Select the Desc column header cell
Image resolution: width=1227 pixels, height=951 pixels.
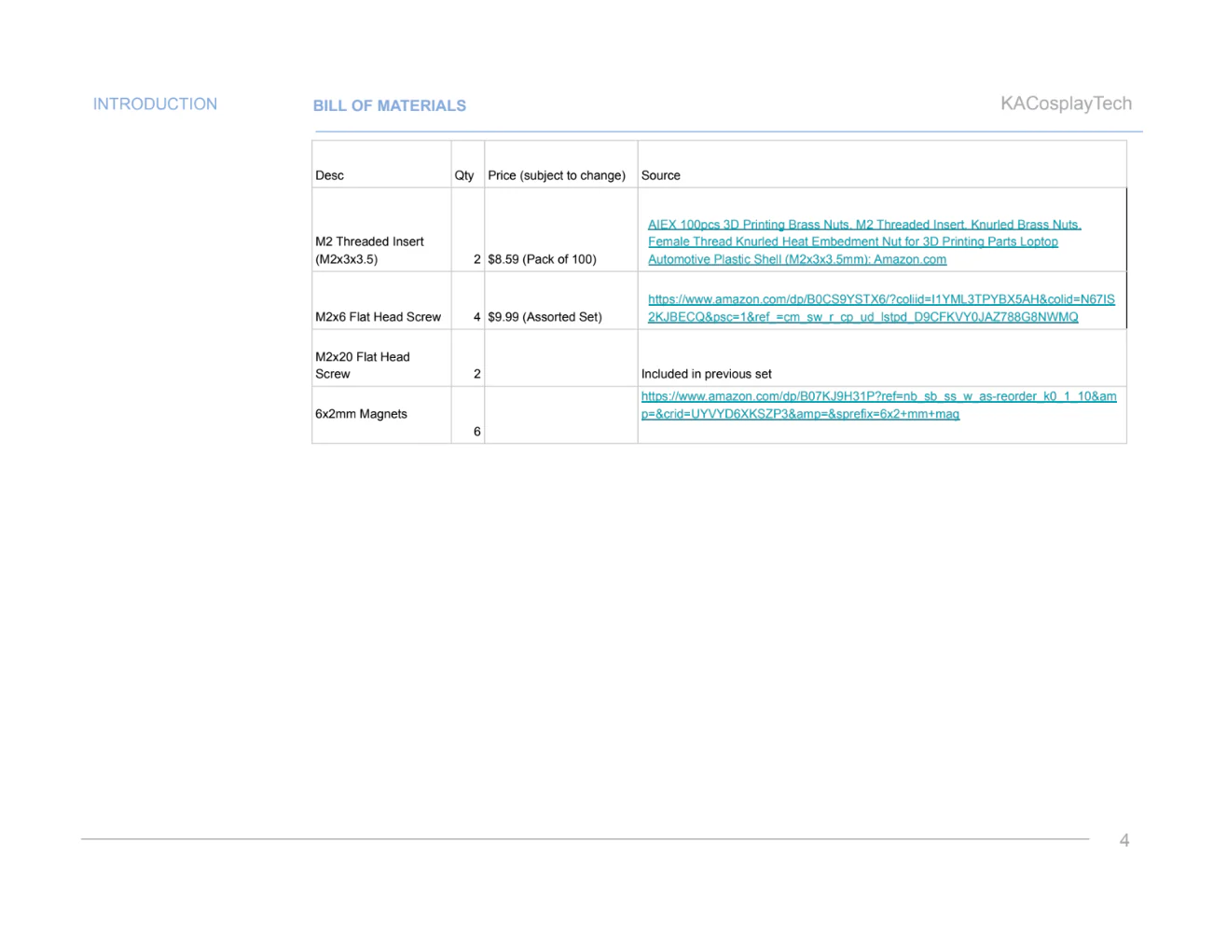click(381, 165)
